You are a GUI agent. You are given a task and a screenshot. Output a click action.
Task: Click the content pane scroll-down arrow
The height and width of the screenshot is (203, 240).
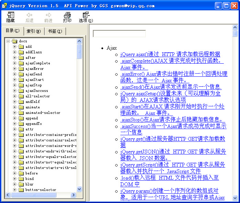235,198
